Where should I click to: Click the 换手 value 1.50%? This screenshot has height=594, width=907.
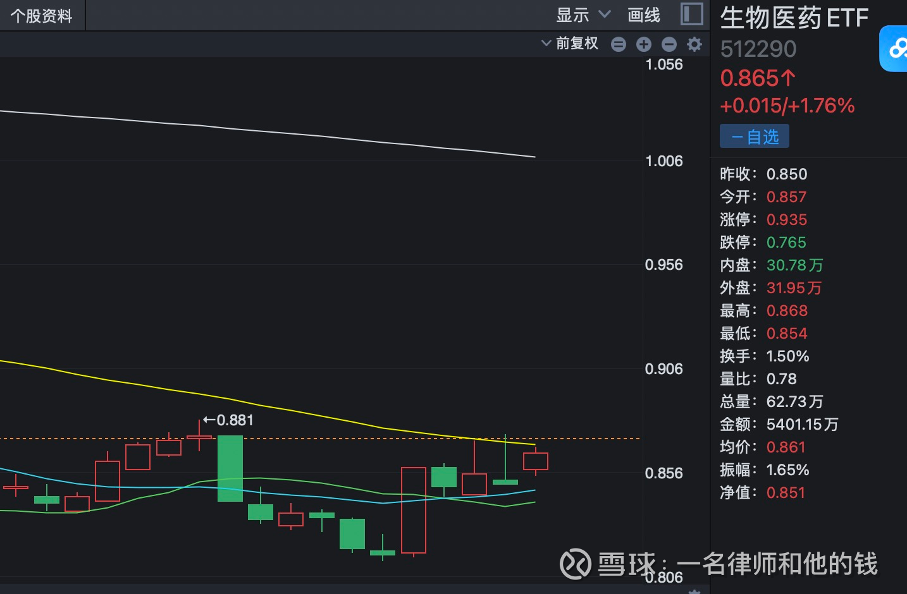pos(787,356)
